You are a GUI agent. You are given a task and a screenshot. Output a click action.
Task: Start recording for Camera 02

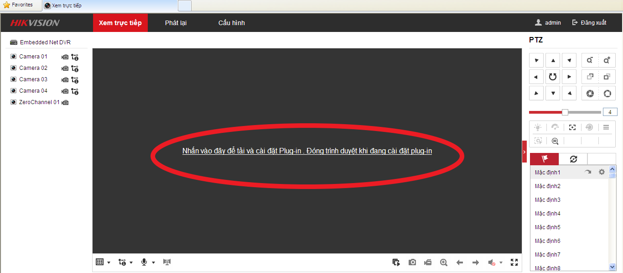point(65,68)
